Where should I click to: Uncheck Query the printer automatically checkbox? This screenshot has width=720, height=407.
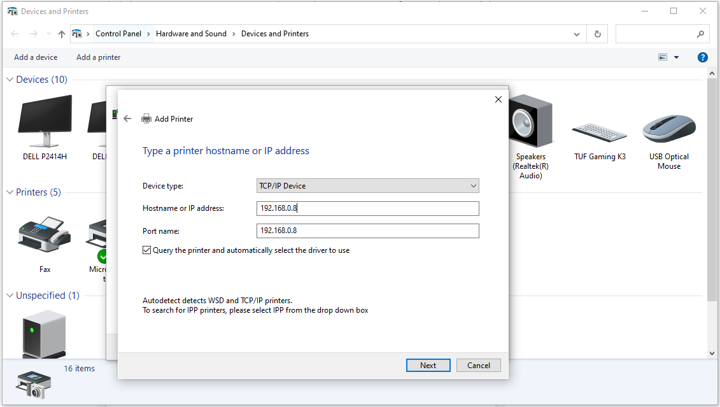pyautogui.click(x=147, y=250)
